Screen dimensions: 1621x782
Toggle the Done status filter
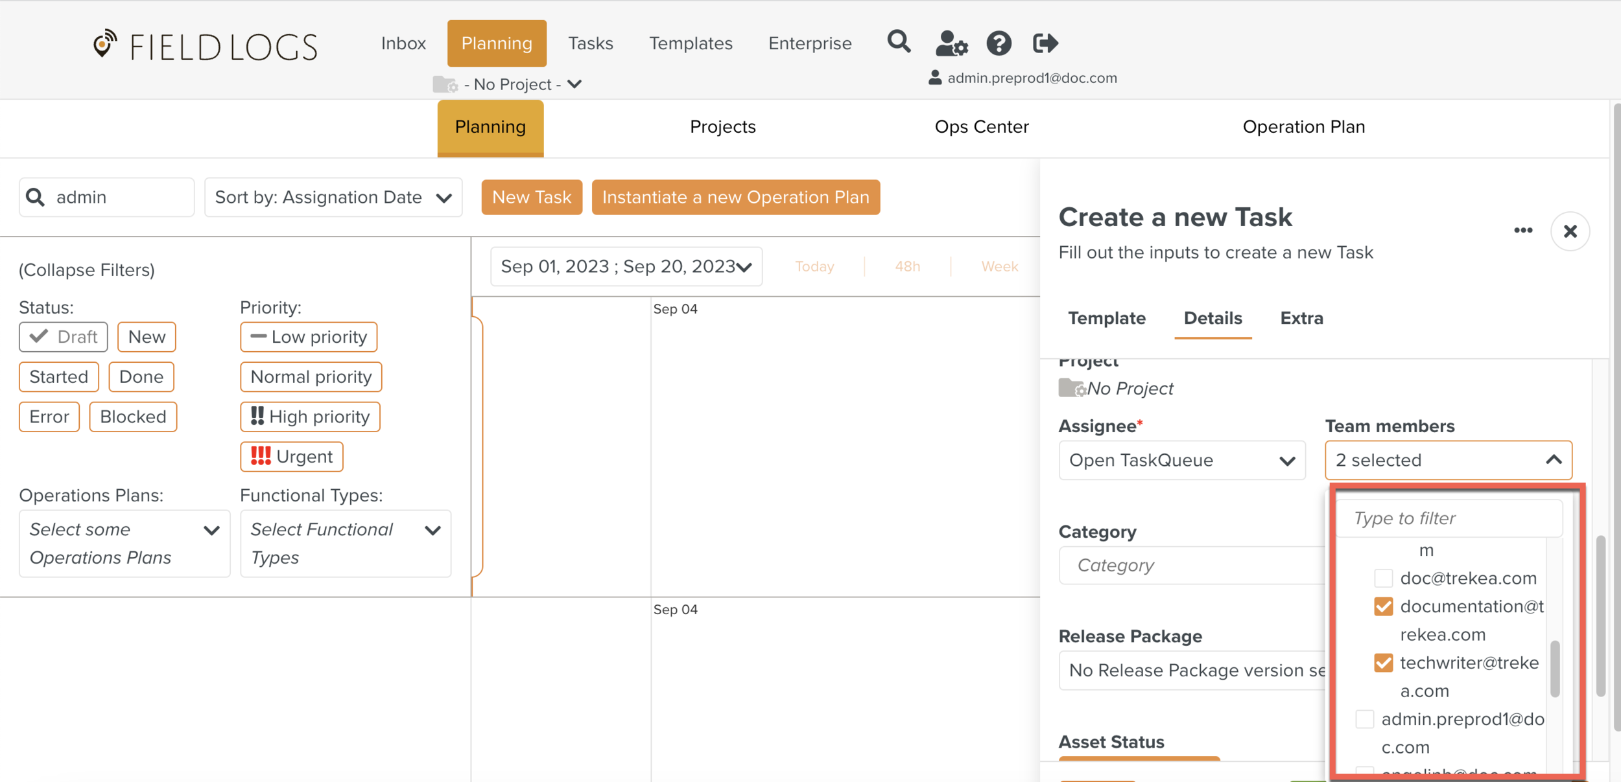click(x=141, y=377)
